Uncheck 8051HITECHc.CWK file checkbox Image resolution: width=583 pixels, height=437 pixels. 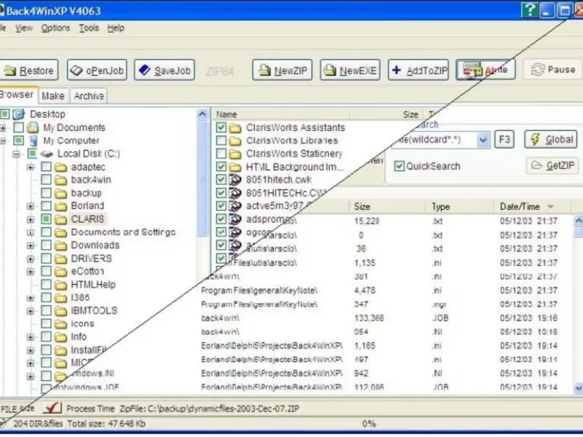coord(221,192)
